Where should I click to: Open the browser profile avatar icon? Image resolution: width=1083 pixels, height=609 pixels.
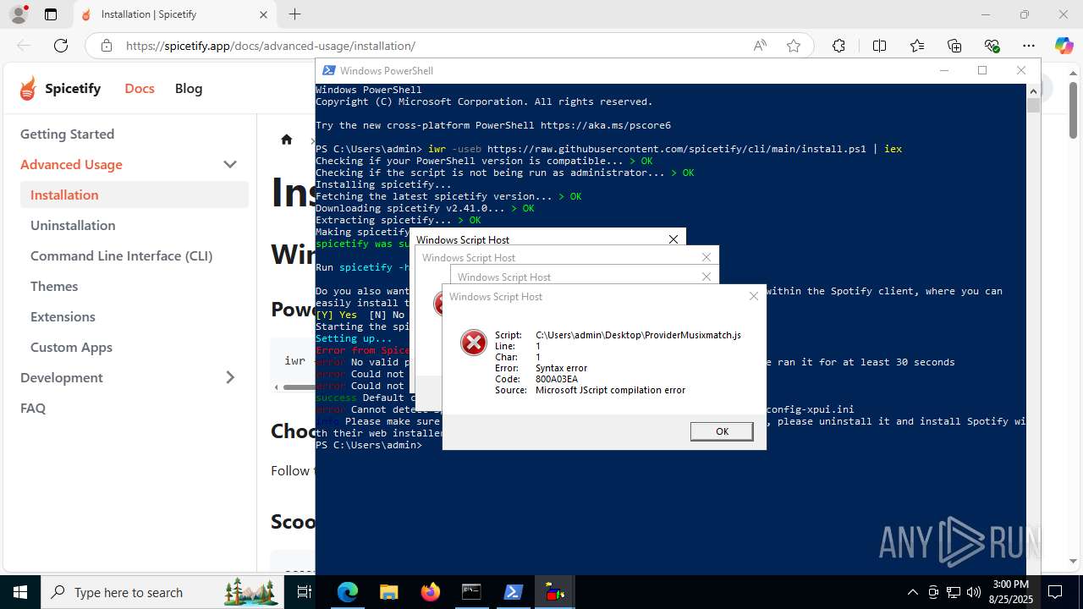pyautogui.click(x=18, y=14)
